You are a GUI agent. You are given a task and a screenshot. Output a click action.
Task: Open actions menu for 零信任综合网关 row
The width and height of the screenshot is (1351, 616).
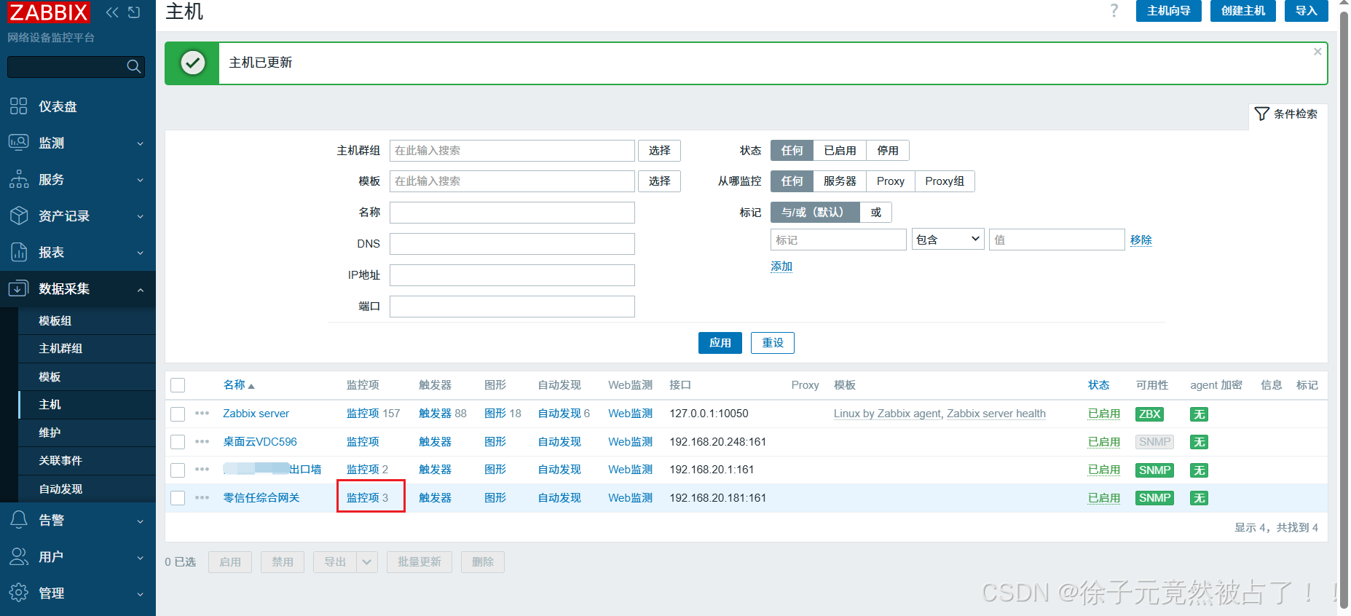(202, 498)
